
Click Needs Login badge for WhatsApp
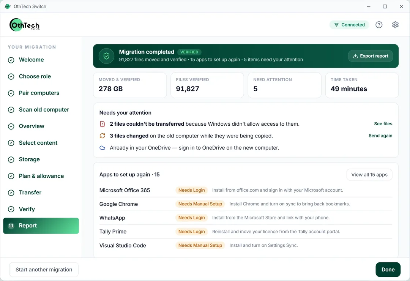[192, 218]
